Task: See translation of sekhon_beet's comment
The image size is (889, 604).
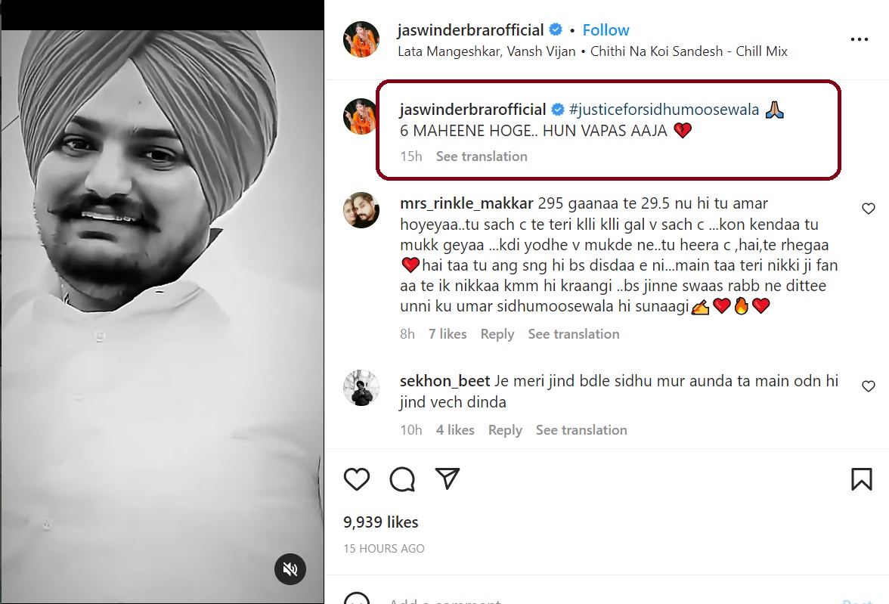Action: click(x=581, y=430)
